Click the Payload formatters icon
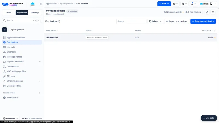The height and width of the screenshot is (123, 219). point(4,62)
